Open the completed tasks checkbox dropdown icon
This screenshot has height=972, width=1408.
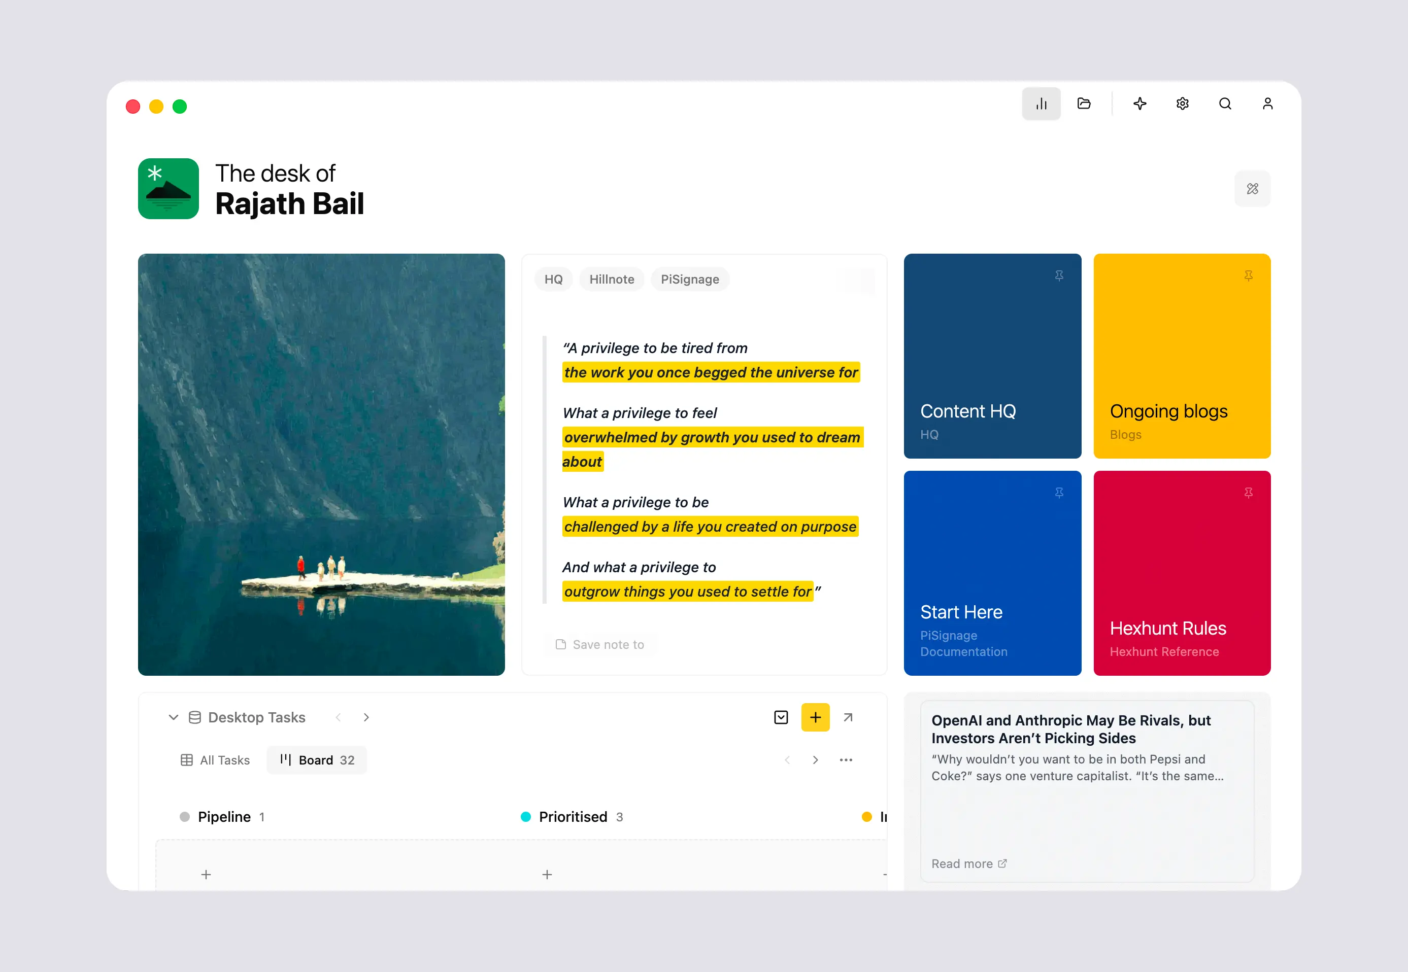coord(781,717)
